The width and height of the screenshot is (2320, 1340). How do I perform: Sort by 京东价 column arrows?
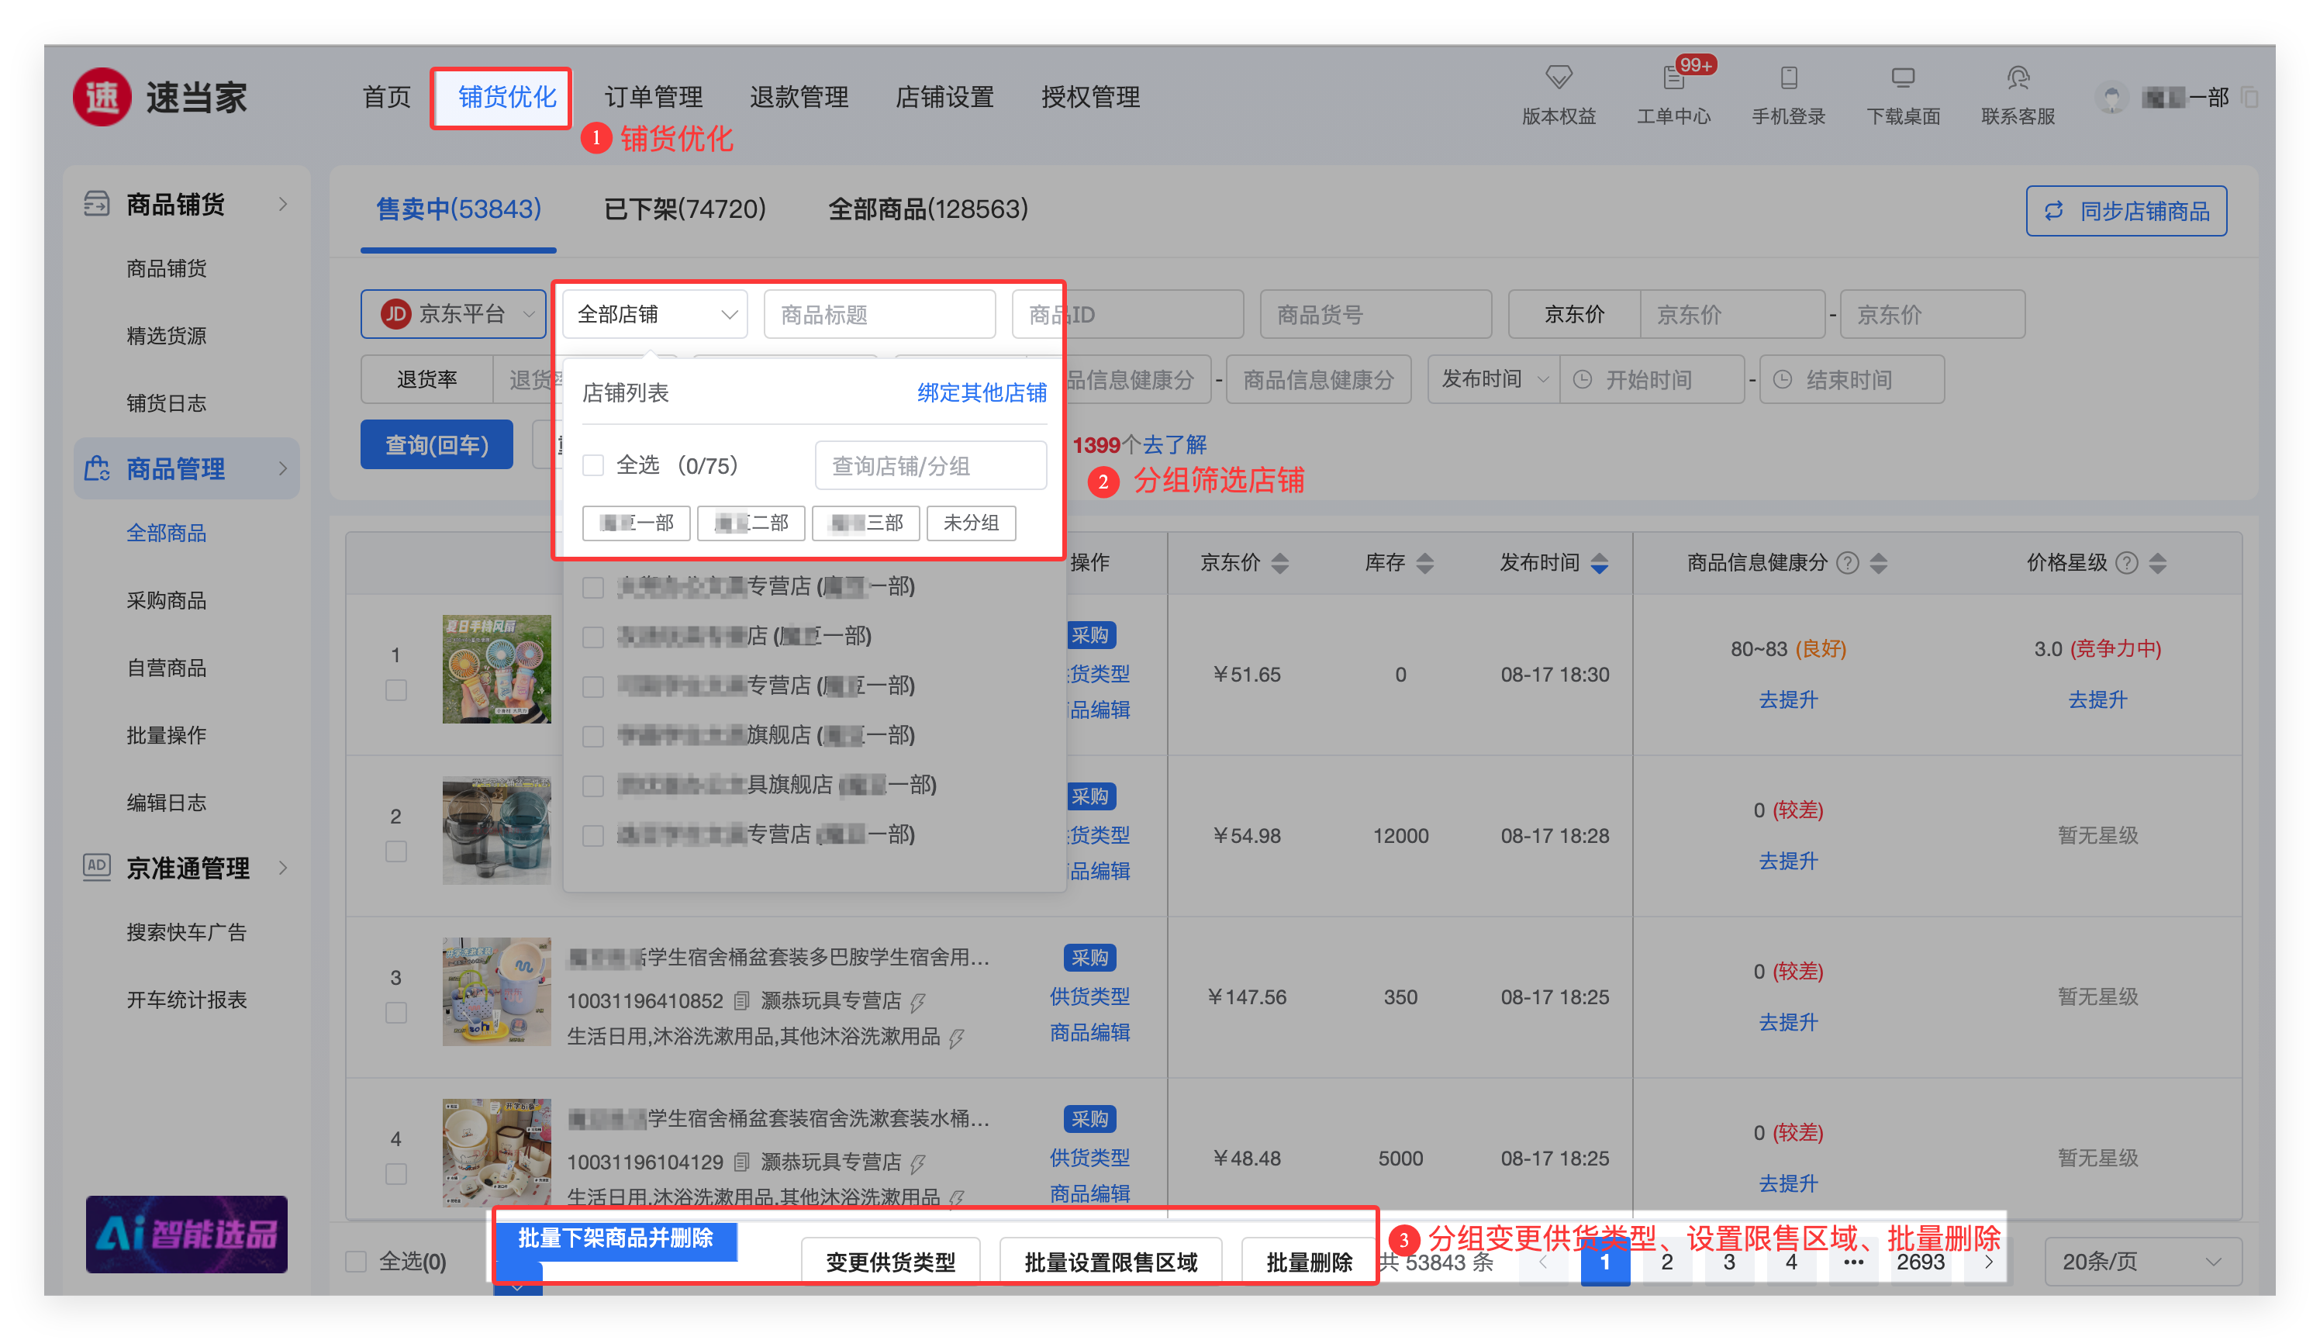click(x=1279, y=563)
